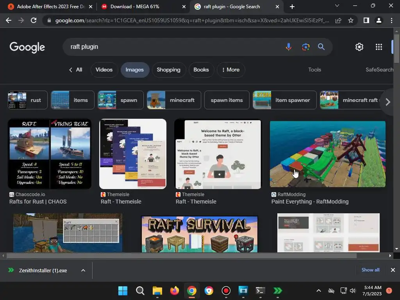The height and width of the screenshot is (300, 400).
Task: Click the magnifier search button
Action: click(321, 47)
